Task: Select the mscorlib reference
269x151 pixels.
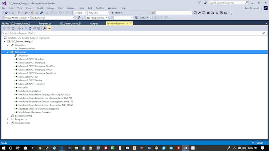Action: pos(23,87)
